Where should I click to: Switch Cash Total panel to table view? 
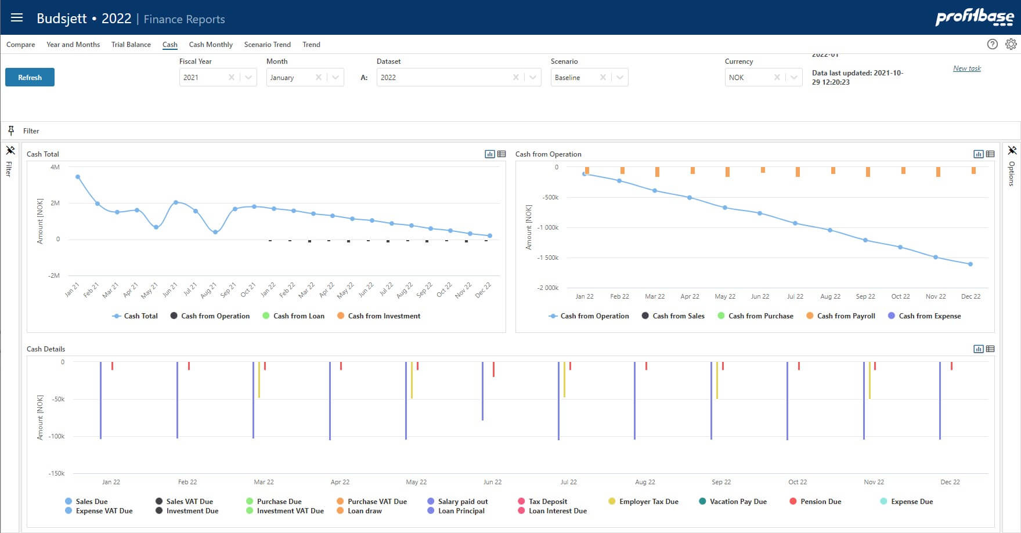click(502, 154)
